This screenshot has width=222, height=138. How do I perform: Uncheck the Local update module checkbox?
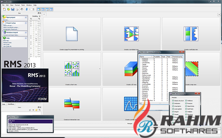click(173, 109)
